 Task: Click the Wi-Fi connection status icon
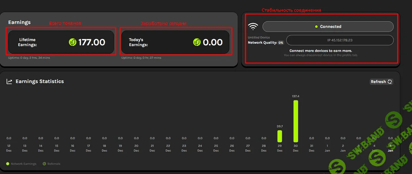coord(253,27)
